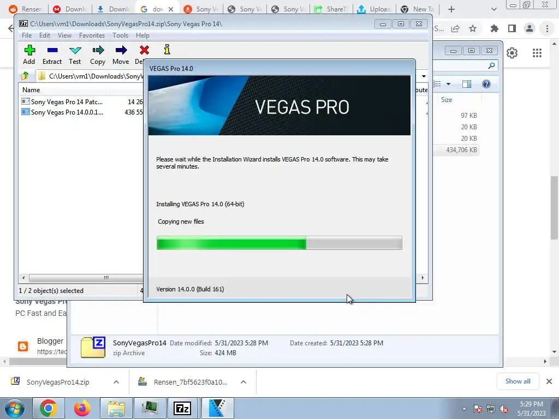Open Chrome profile avatar icon
The image size is (559, 419).
coord(530,28)
